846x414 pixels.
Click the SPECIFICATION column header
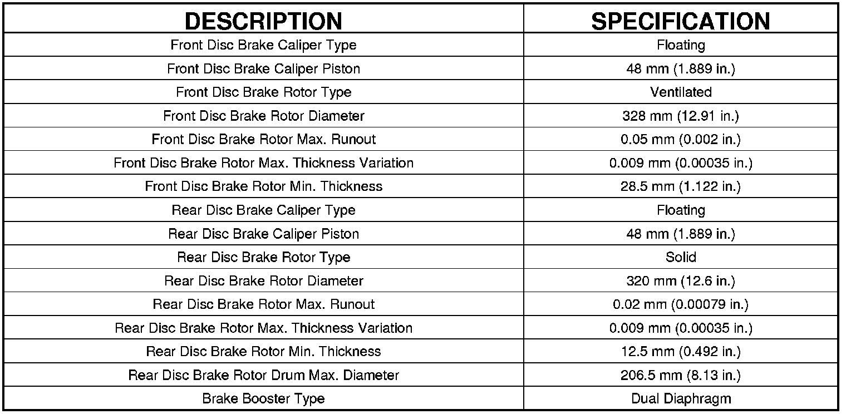[680, 21]
